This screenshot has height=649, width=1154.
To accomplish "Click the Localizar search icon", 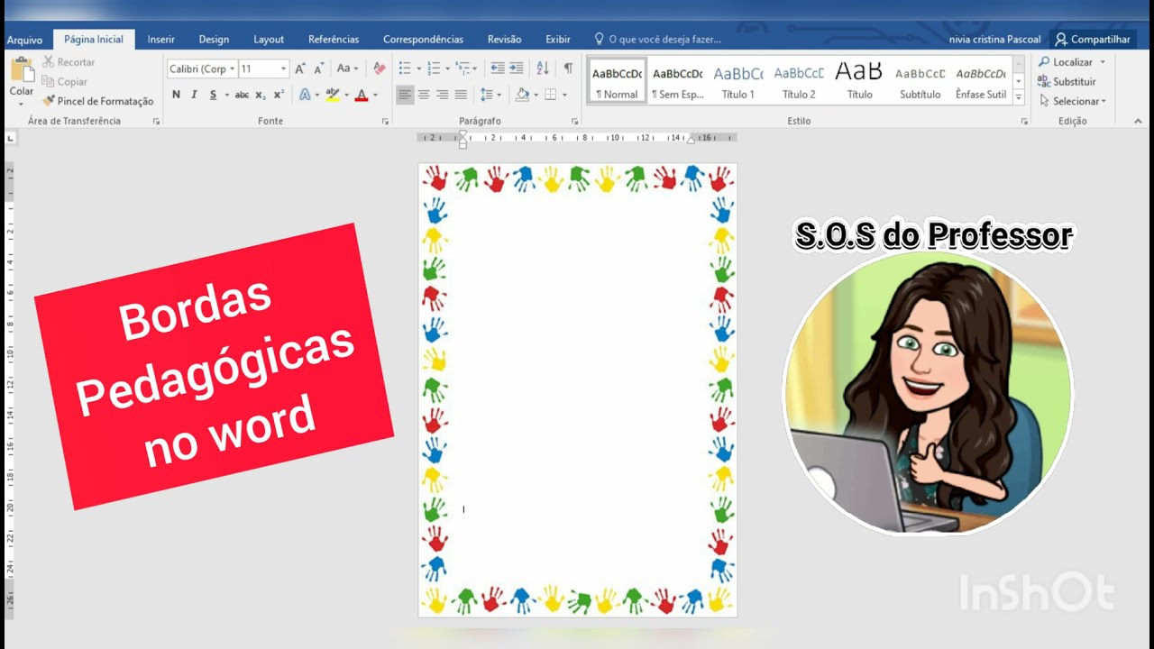I will click(1044, 62).
